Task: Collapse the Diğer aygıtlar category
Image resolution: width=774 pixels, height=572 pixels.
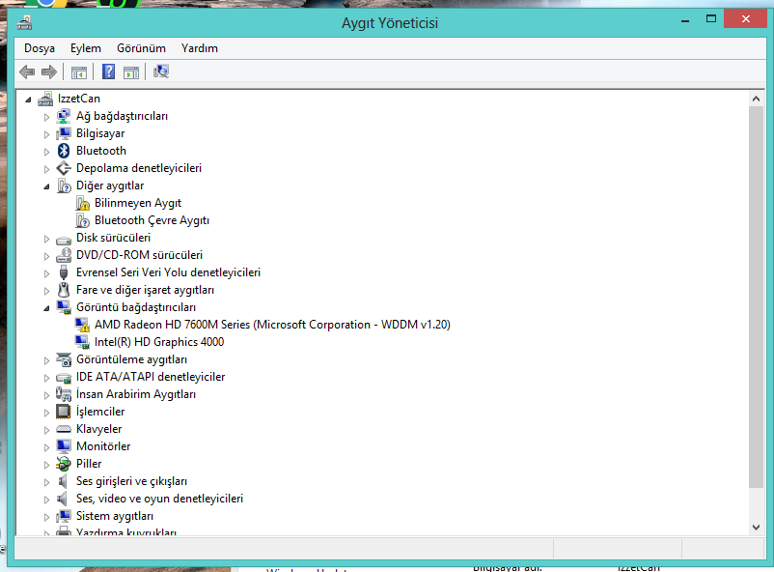Action: [x=46, y=186]
